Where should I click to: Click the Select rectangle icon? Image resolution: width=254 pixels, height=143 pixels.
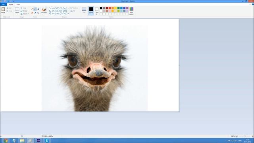pos(17,9)
